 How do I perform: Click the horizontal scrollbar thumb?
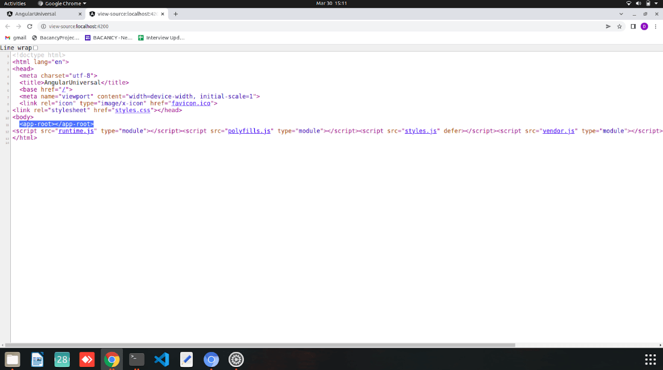click(x=260, y=345)
